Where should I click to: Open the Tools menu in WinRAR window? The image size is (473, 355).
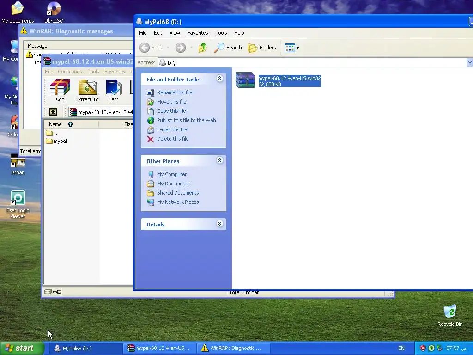93,72
